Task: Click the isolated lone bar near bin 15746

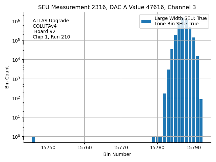Action: (x=33, y=139)
